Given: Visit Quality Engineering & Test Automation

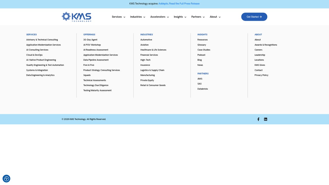Looking at the screenshot, I should (x=45, y=65).
